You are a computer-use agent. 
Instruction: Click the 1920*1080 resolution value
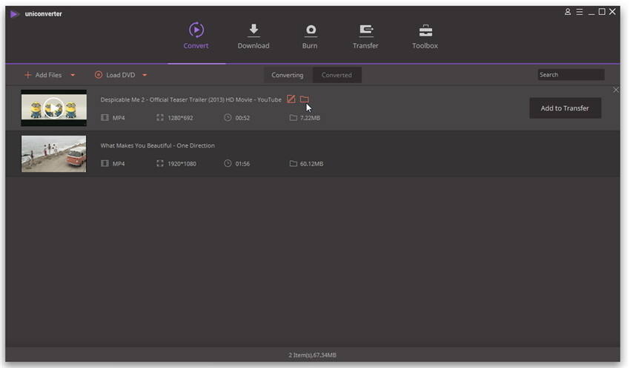182,164
